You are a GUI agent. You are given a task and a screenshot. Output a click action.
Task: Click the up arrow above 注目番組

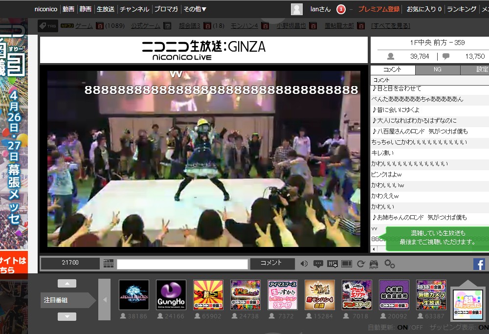point(67,284)
